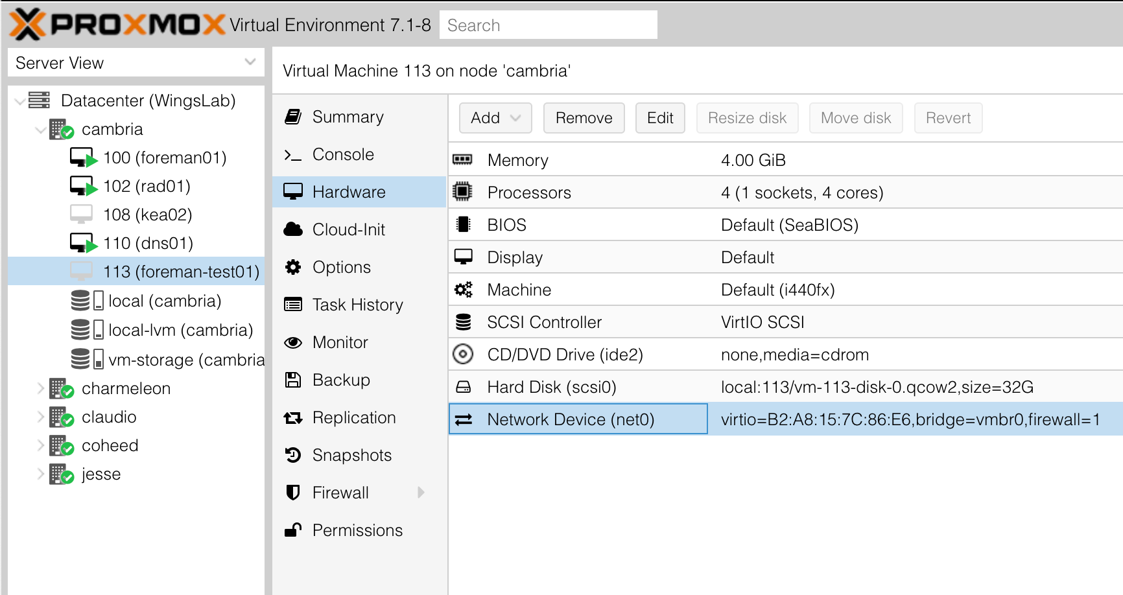Select VM 100 (foreman01) in tree
Image resolution: width=1123 pixels, height=595 pixels.
[165, 157]
